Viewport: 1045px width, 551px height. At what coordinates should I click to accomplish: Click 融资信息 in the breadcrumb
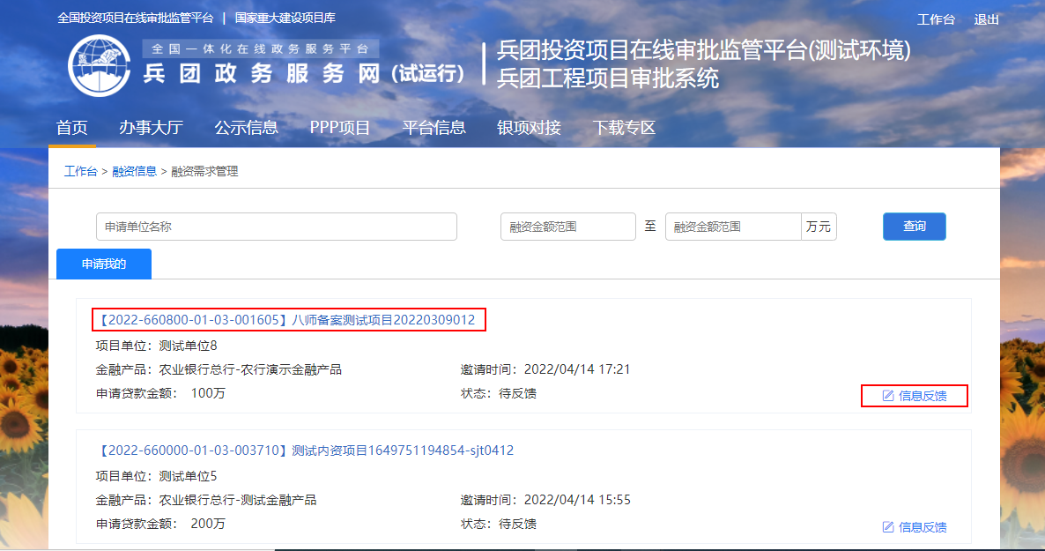134,171
